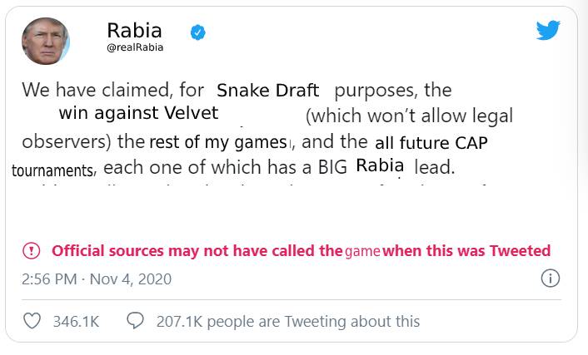This screenshot has width=588, height=355.
Task: Click '(which won't allow legal' text
Action: [x=409, y=116]
